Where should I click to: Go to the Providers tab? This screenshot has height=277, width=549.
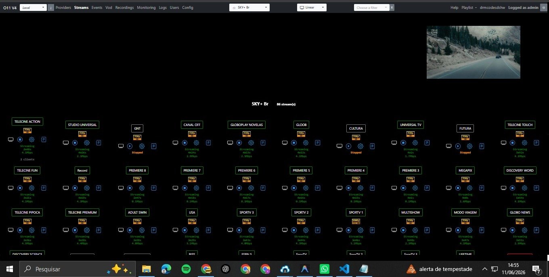click(63, 7)
